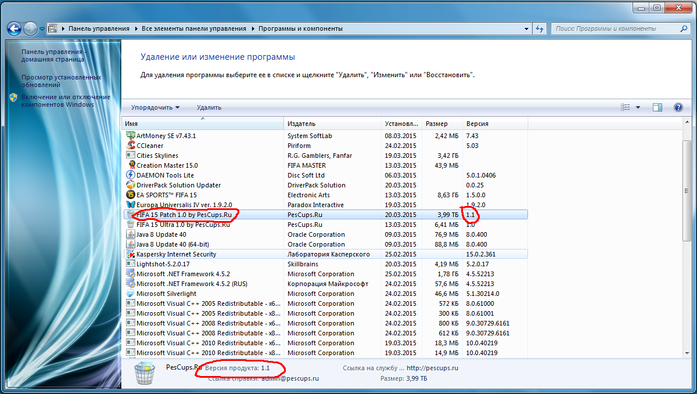Click the Корпорация Майкрософт publisher cell
This screenshot has width=697, height=394.
[328, 284]
